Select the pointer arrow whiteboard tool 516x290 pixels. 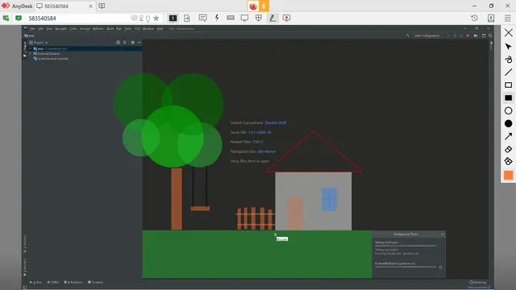point(509,47)
